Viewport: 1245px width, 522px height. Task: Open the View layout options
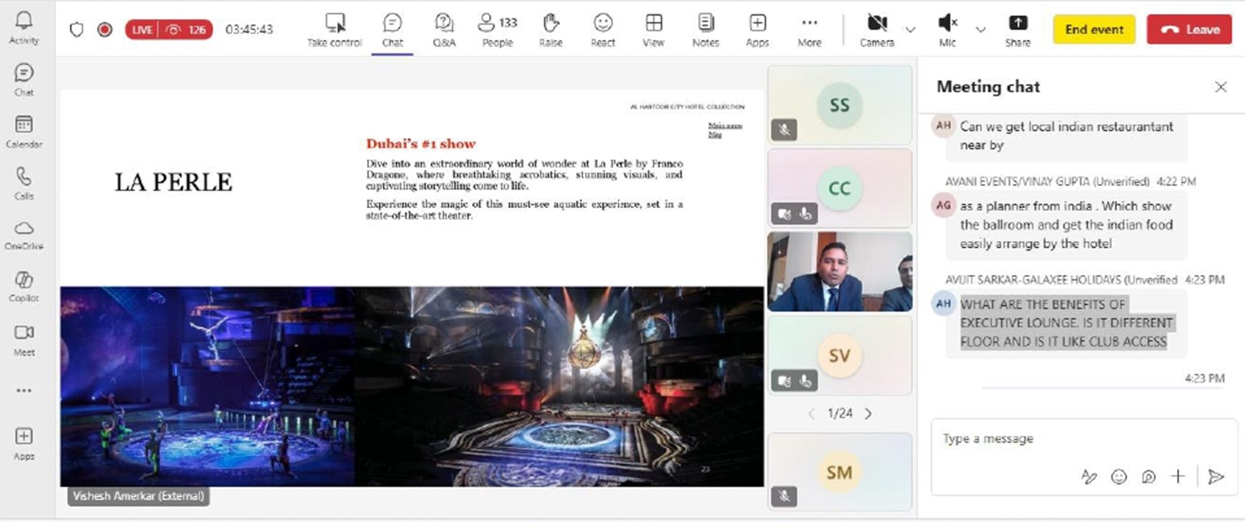[654, 30]
